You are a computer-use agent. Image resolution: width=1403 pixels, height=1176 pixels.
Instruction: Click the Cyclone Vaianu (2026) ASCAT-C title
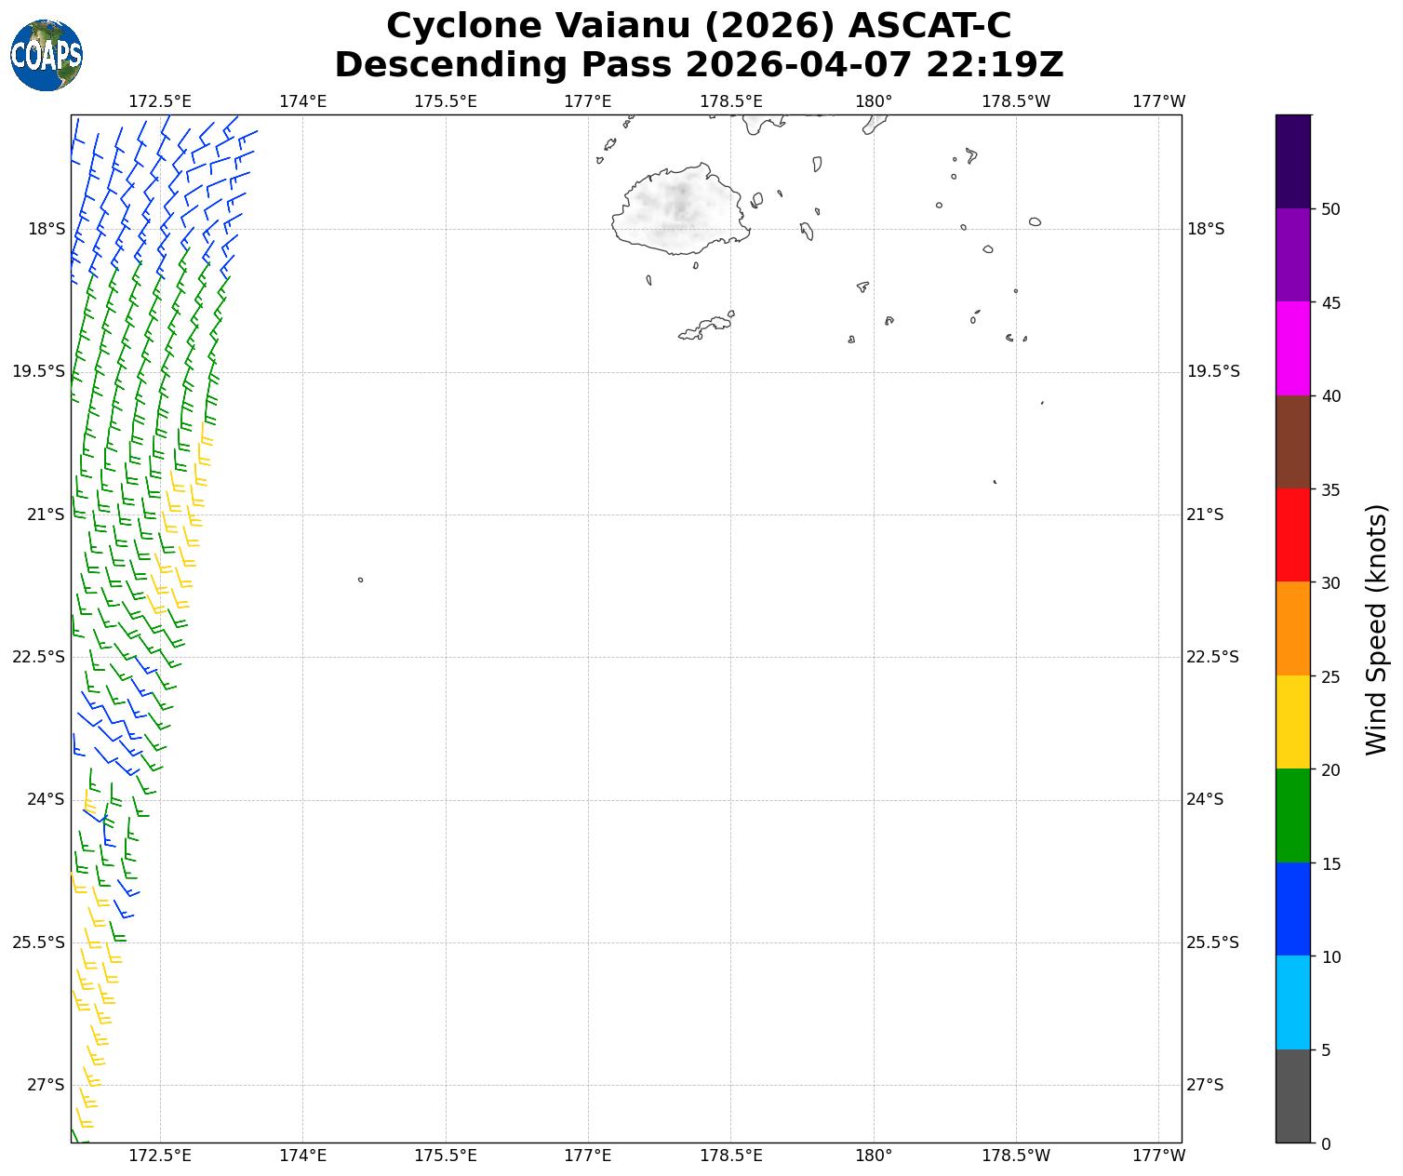(699, 26)
